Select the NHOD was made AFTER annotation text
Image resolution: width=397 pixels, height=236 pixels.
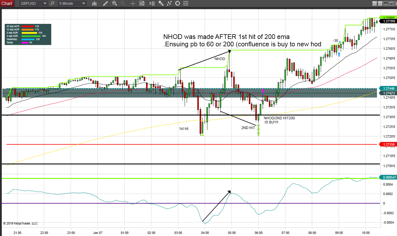coord(226,37)
